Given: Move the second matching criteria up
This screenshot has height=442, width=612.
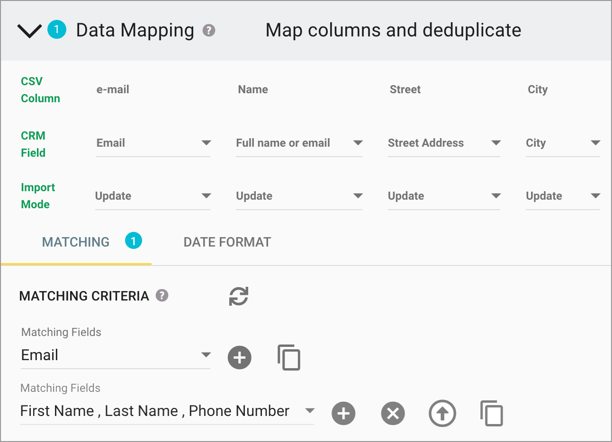Looking at the screenshot, I should coord(442,413).
